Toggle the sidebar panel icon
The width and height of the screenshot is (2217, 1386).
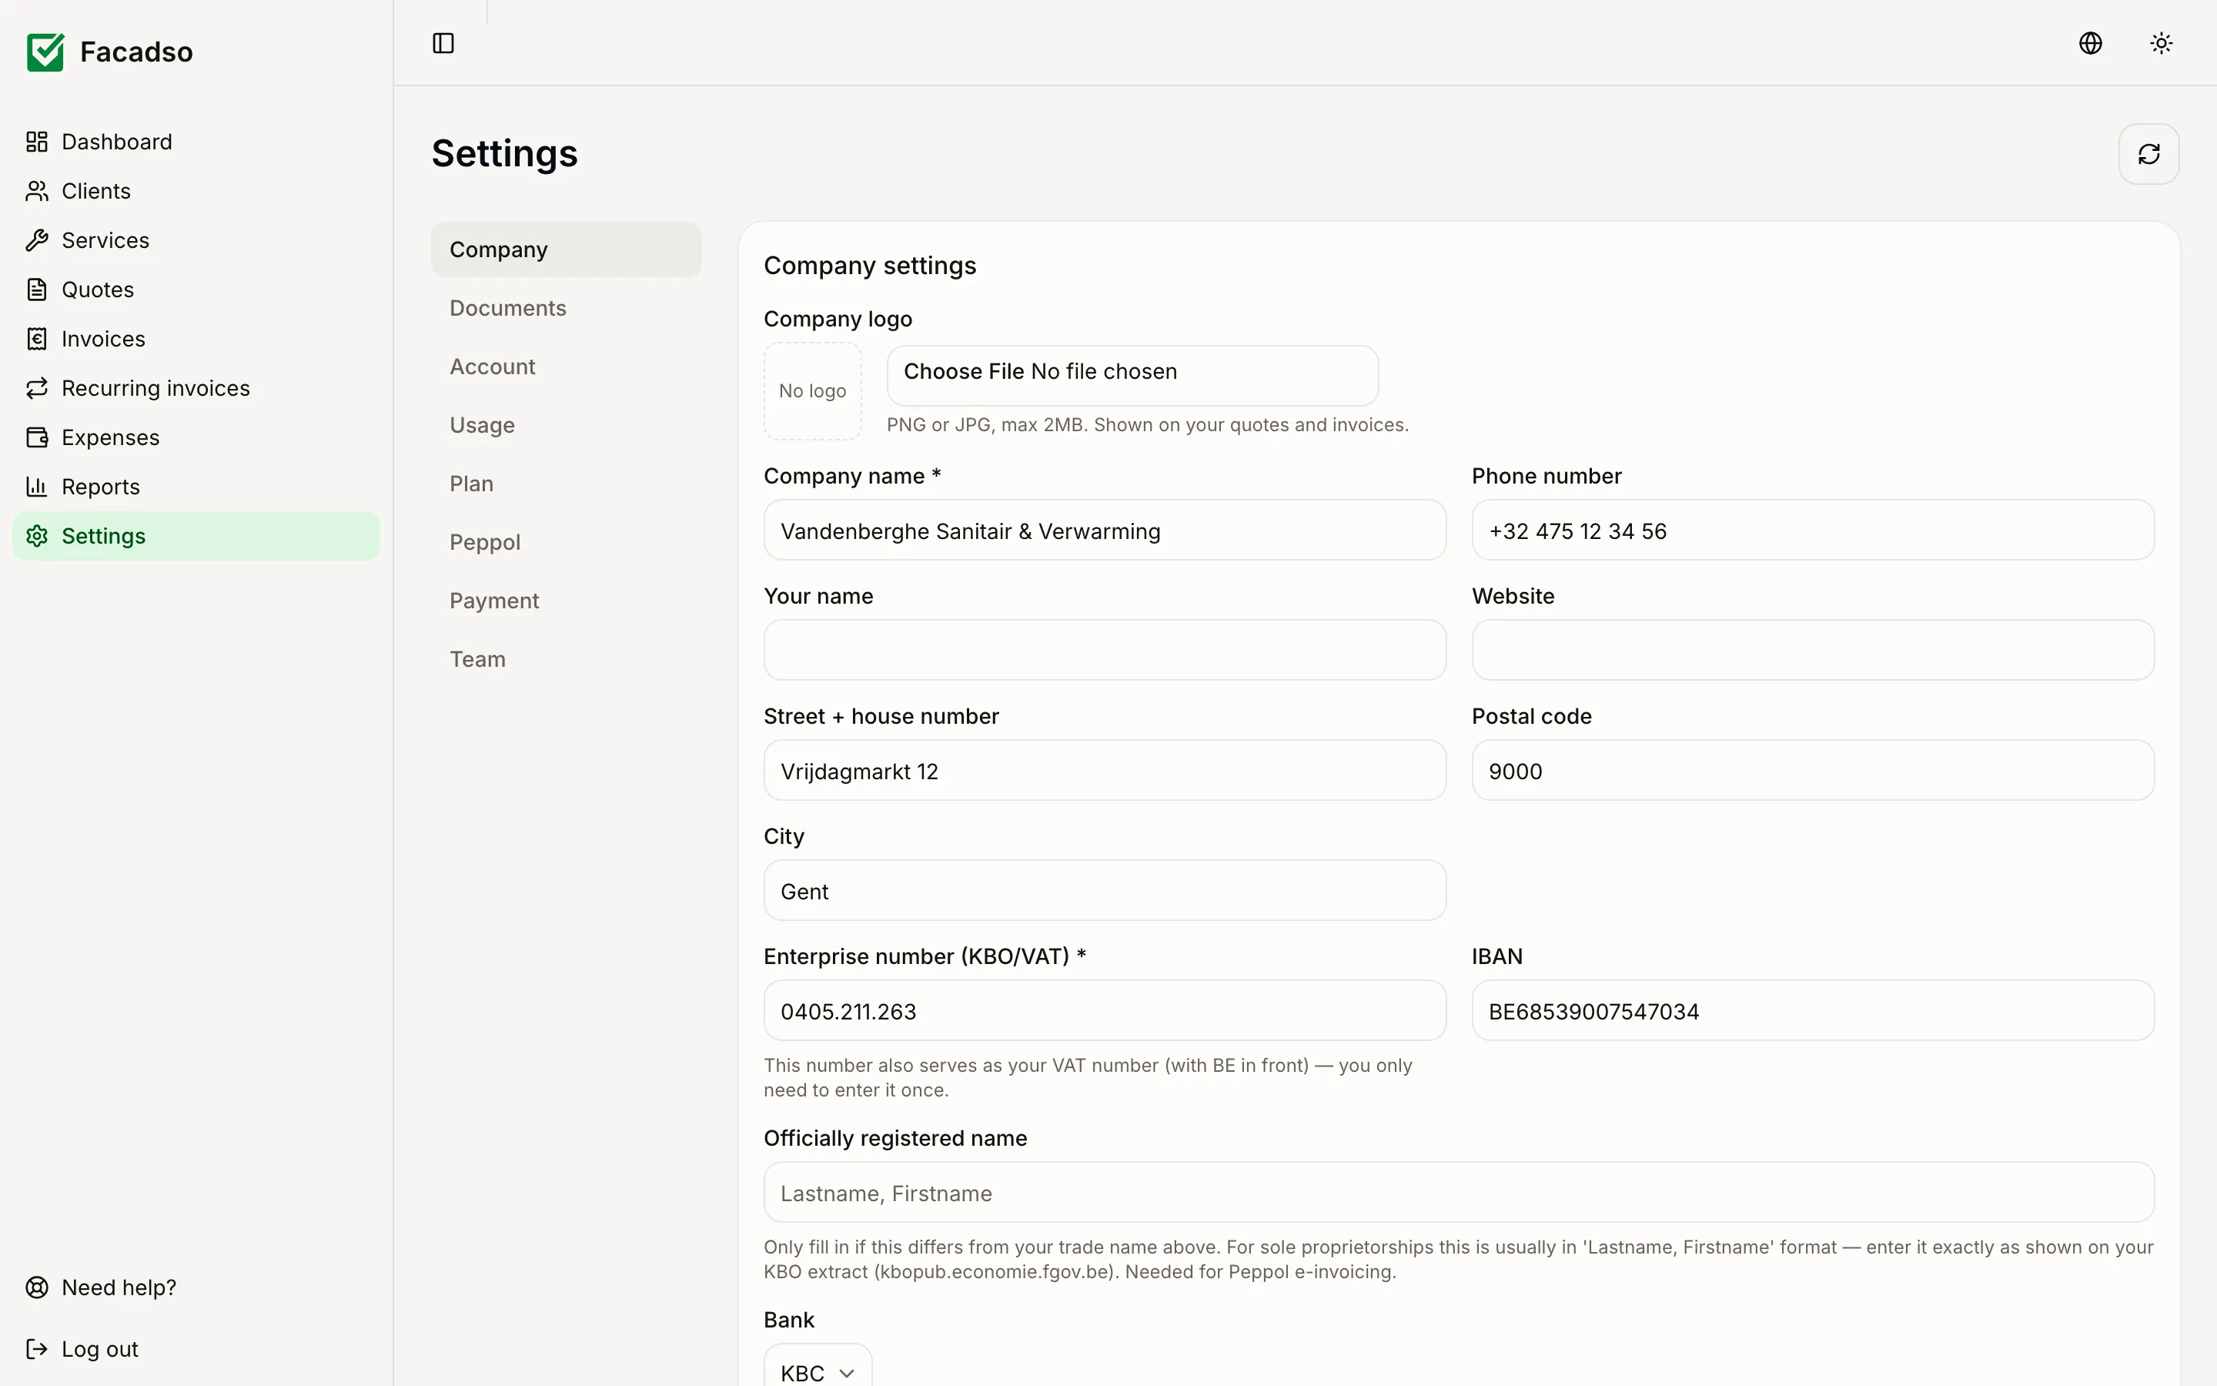coord(443,43)
